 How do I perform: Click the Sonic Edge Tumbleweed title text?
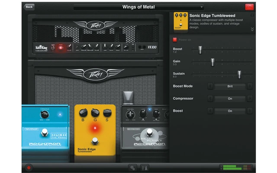point(212,16)
